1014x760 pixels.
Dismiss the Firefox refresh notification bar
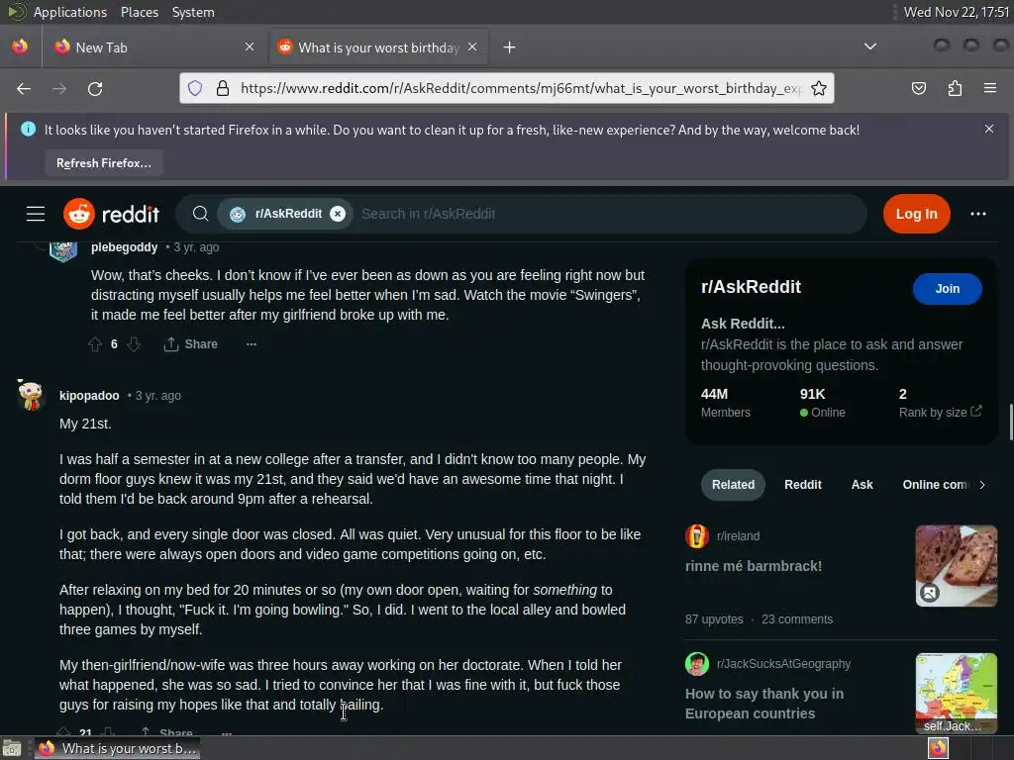(989, 129)
